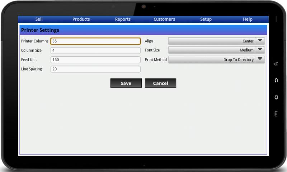
Task: Click the Printer Columns label
Action: pos(34,41)
